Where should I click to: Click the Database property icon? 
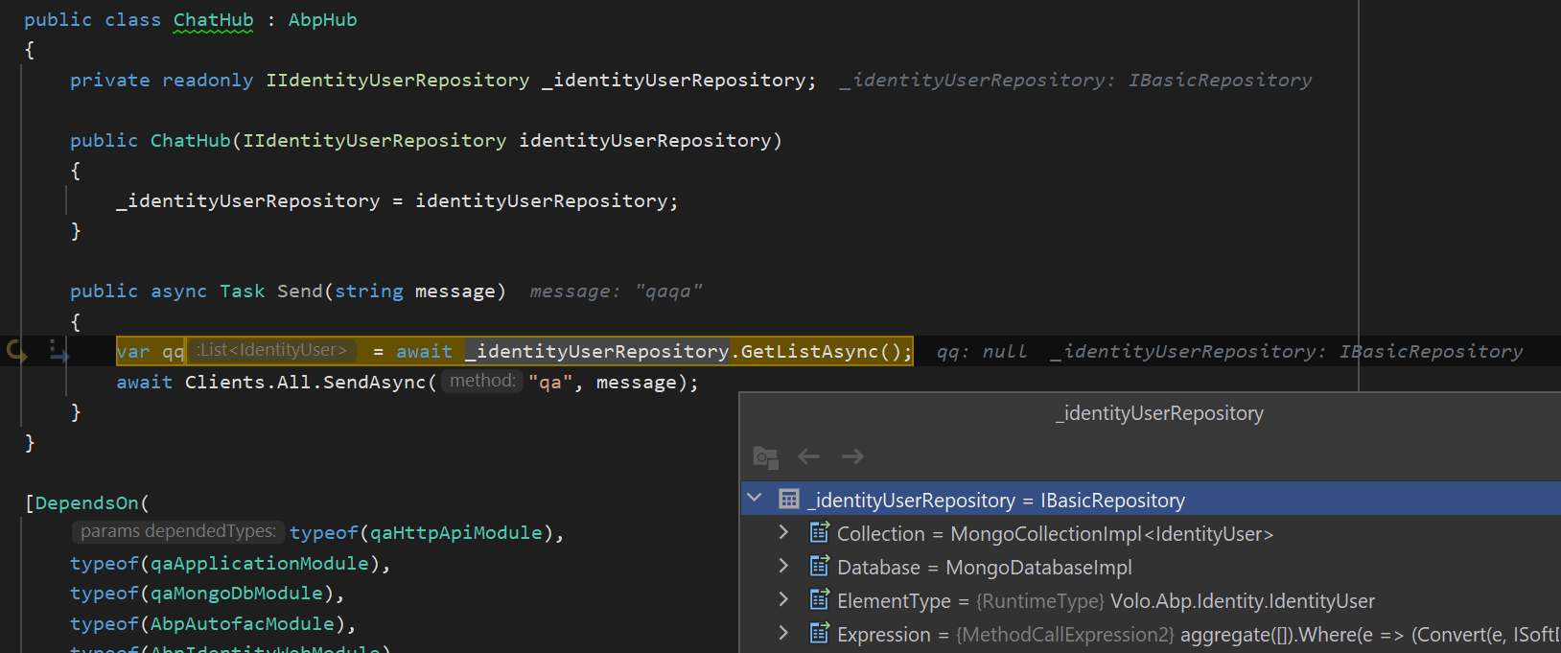pyautogui.click(x=819, y=567)
